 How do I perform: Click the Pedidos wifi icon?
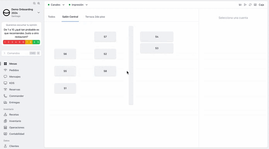coord(5,70)
